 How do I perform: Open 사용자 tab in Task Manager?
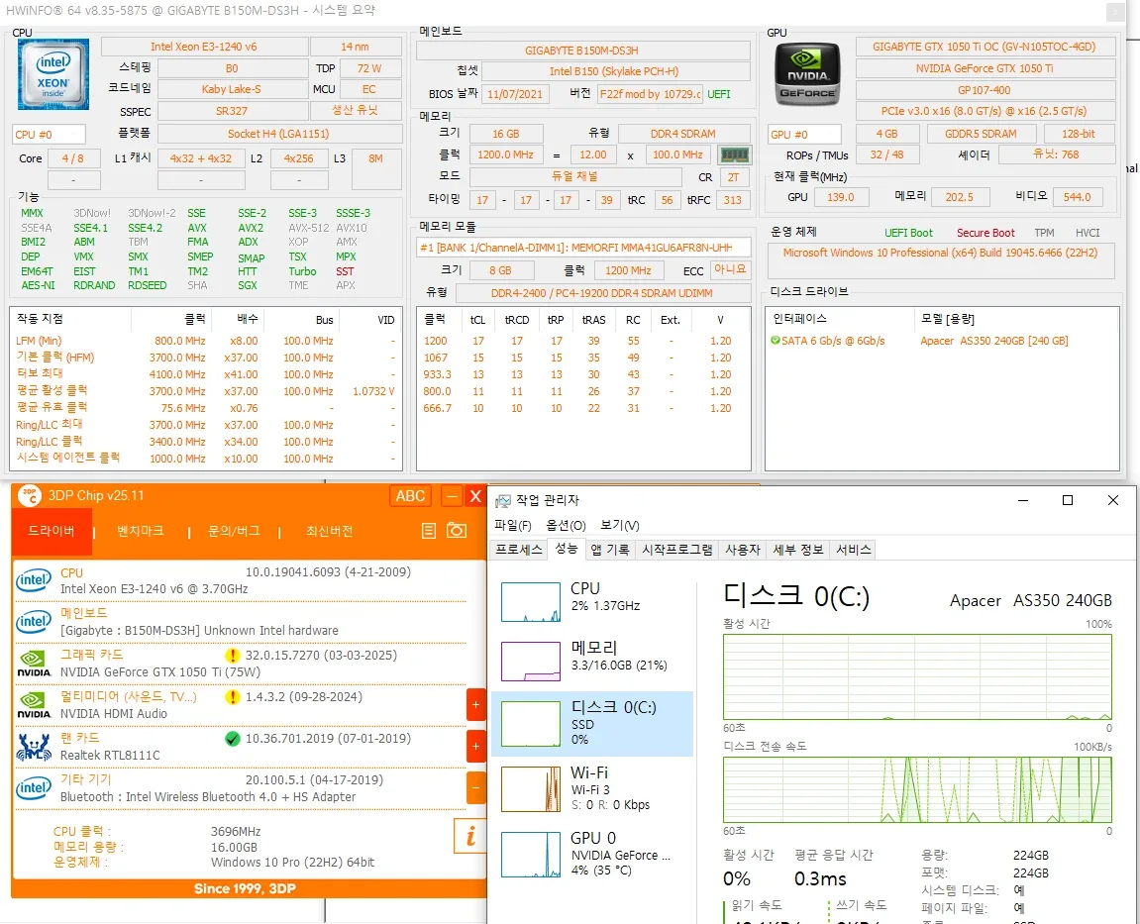click(742, 550)
